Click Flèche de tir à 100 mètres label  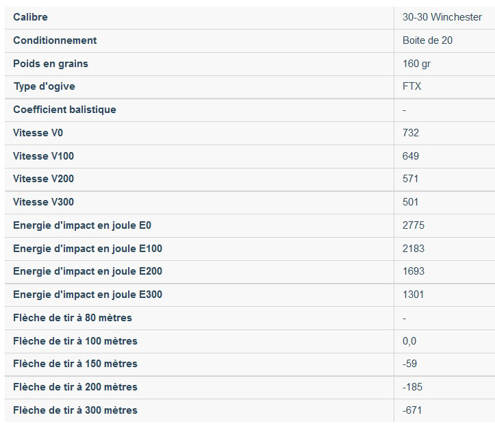point(75,341)
